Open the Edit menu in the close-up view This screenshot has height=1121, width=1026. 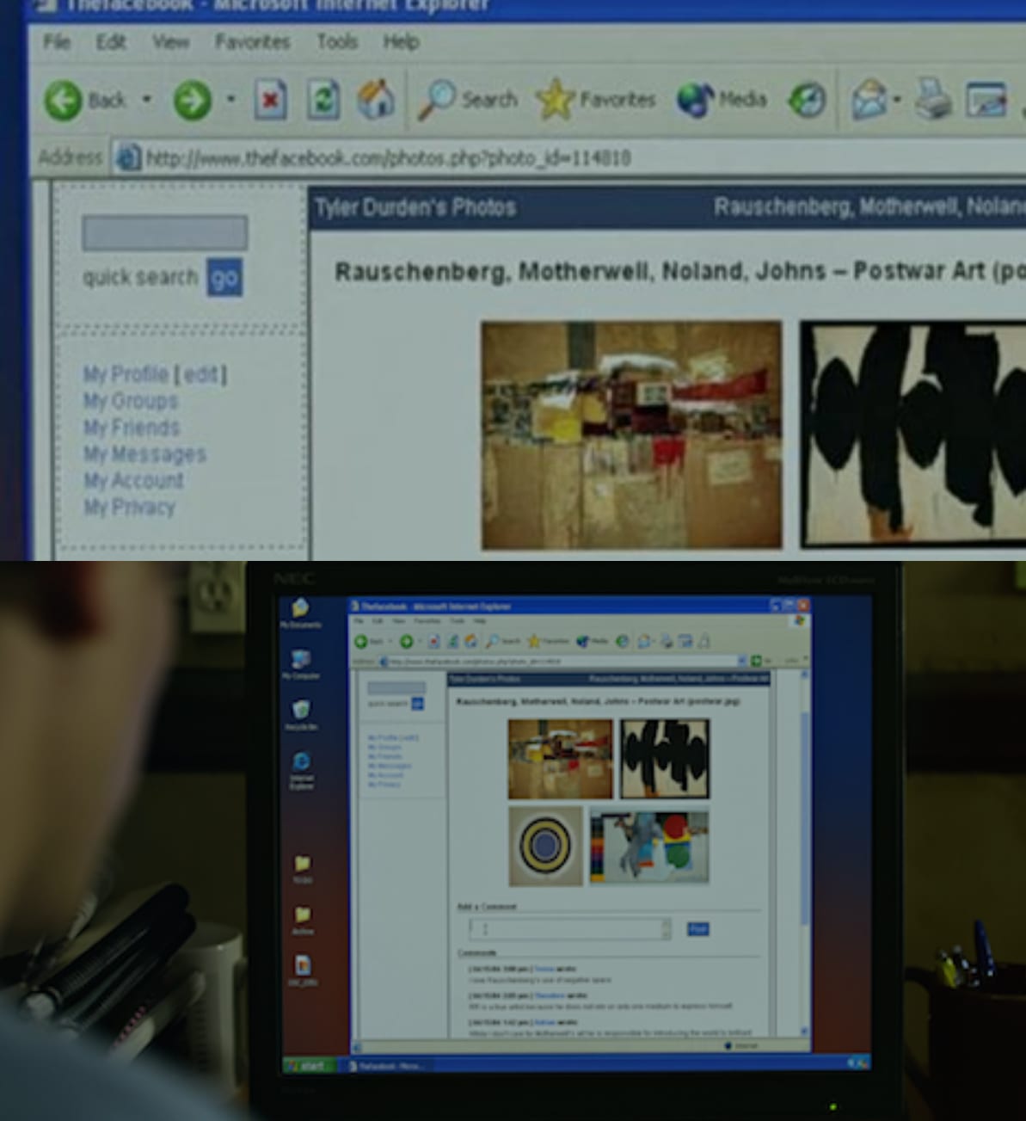pyautogui.click(x=111, y=41)
